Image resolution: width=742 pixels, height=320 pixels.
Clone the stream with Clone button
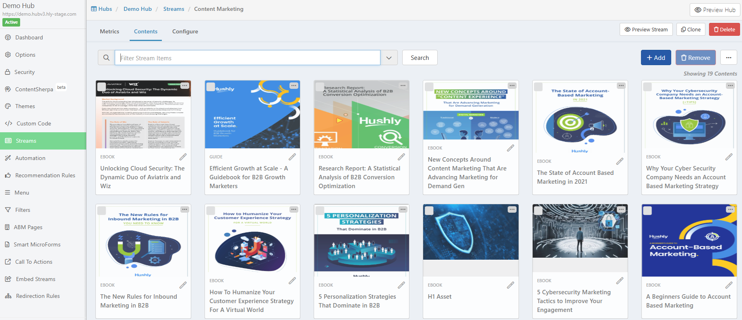pos(691,29)
